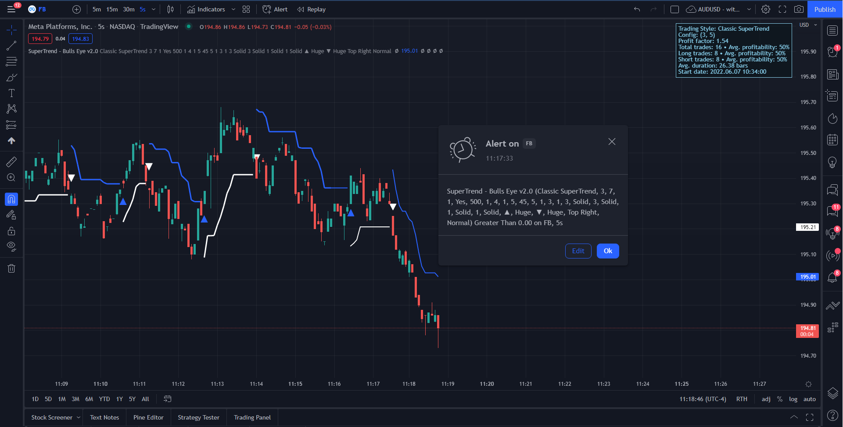The width and height of the screenshot is (843, 427).
Task: Expand the AUDUSD trading account dropdown
Action: pos(748,9)
